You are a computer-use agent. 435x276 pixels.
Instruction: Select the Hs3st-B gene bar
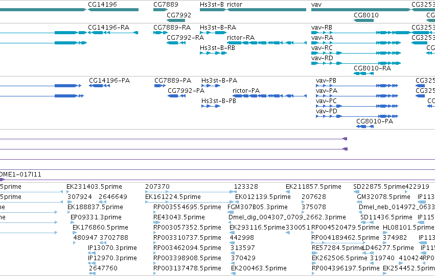coord(213,10)
